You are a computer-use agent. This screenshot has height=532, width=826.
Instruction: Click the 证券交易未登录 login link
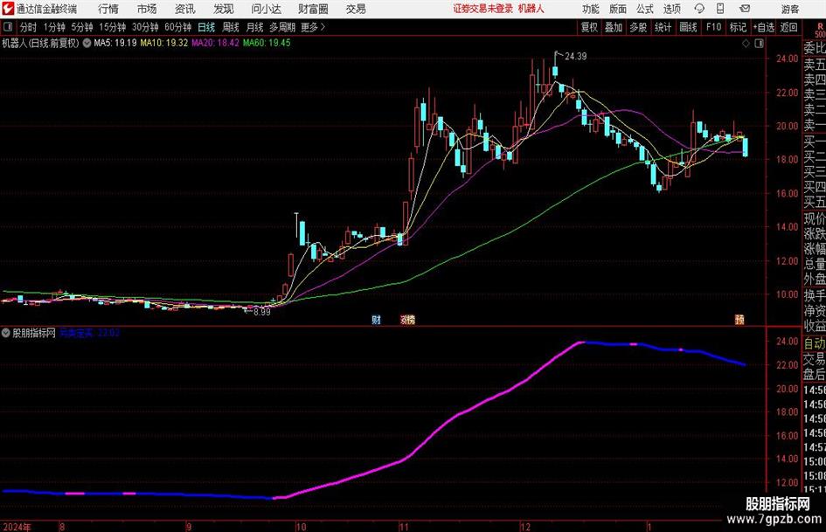[483, 9]
